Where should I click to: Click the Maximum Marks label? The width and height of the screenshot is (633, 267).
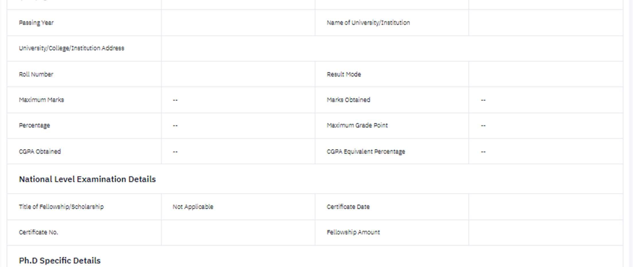(41, 100)
